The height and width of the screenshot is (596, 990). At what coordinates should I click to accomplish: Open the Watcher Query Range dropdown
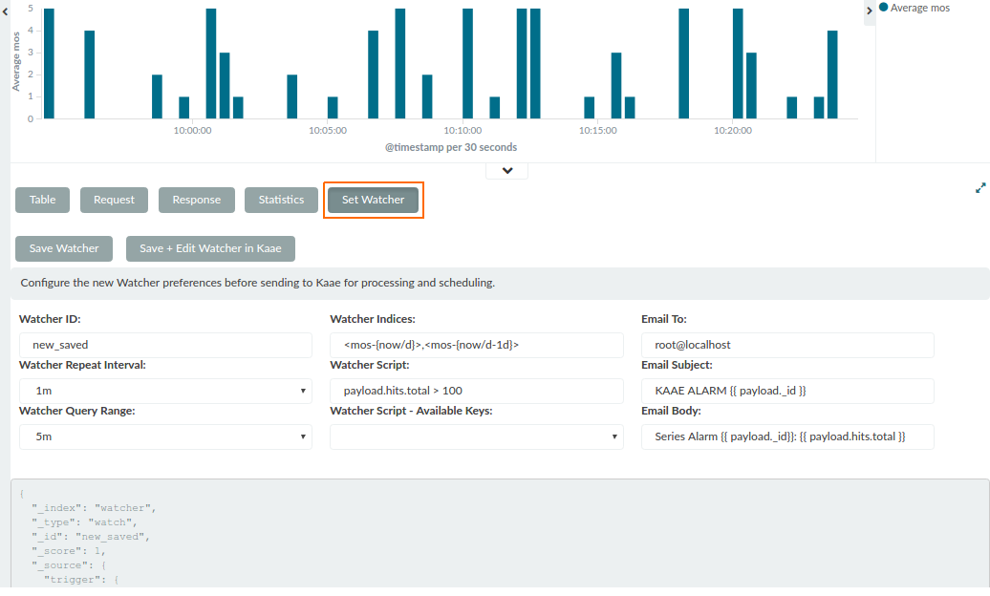165,436
